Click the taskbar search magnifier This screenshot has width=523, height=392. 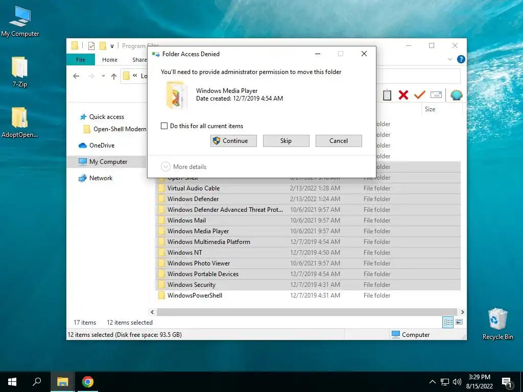[x=37, y=382]
